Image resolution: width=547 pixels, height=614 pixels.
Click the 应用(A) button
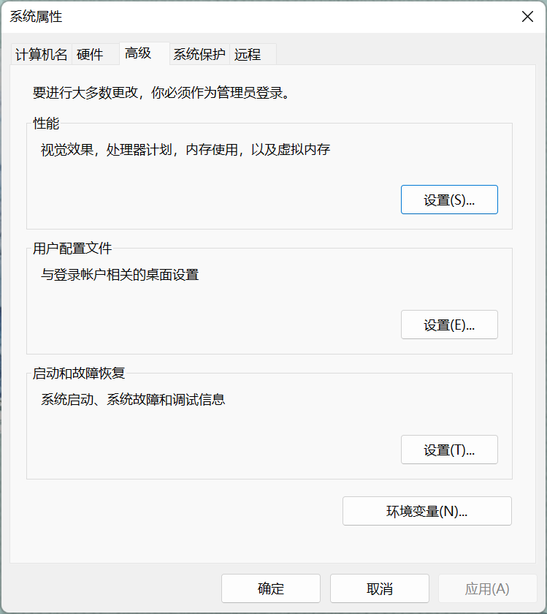point(488,588)
